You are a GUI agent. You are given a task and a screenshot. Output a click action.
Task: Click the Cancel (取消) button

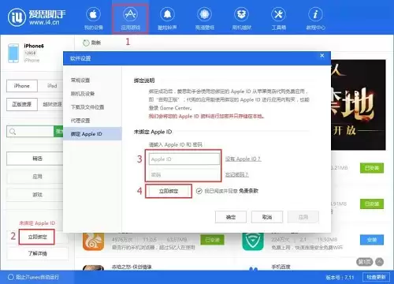(x=267, y=217)
